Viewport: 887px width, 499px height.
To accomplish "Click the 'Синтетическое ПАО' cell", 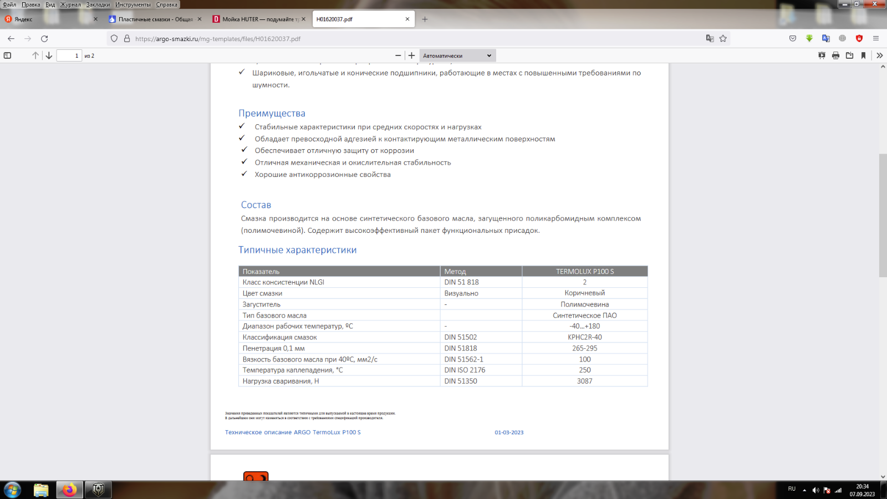I will pos(585,315).
